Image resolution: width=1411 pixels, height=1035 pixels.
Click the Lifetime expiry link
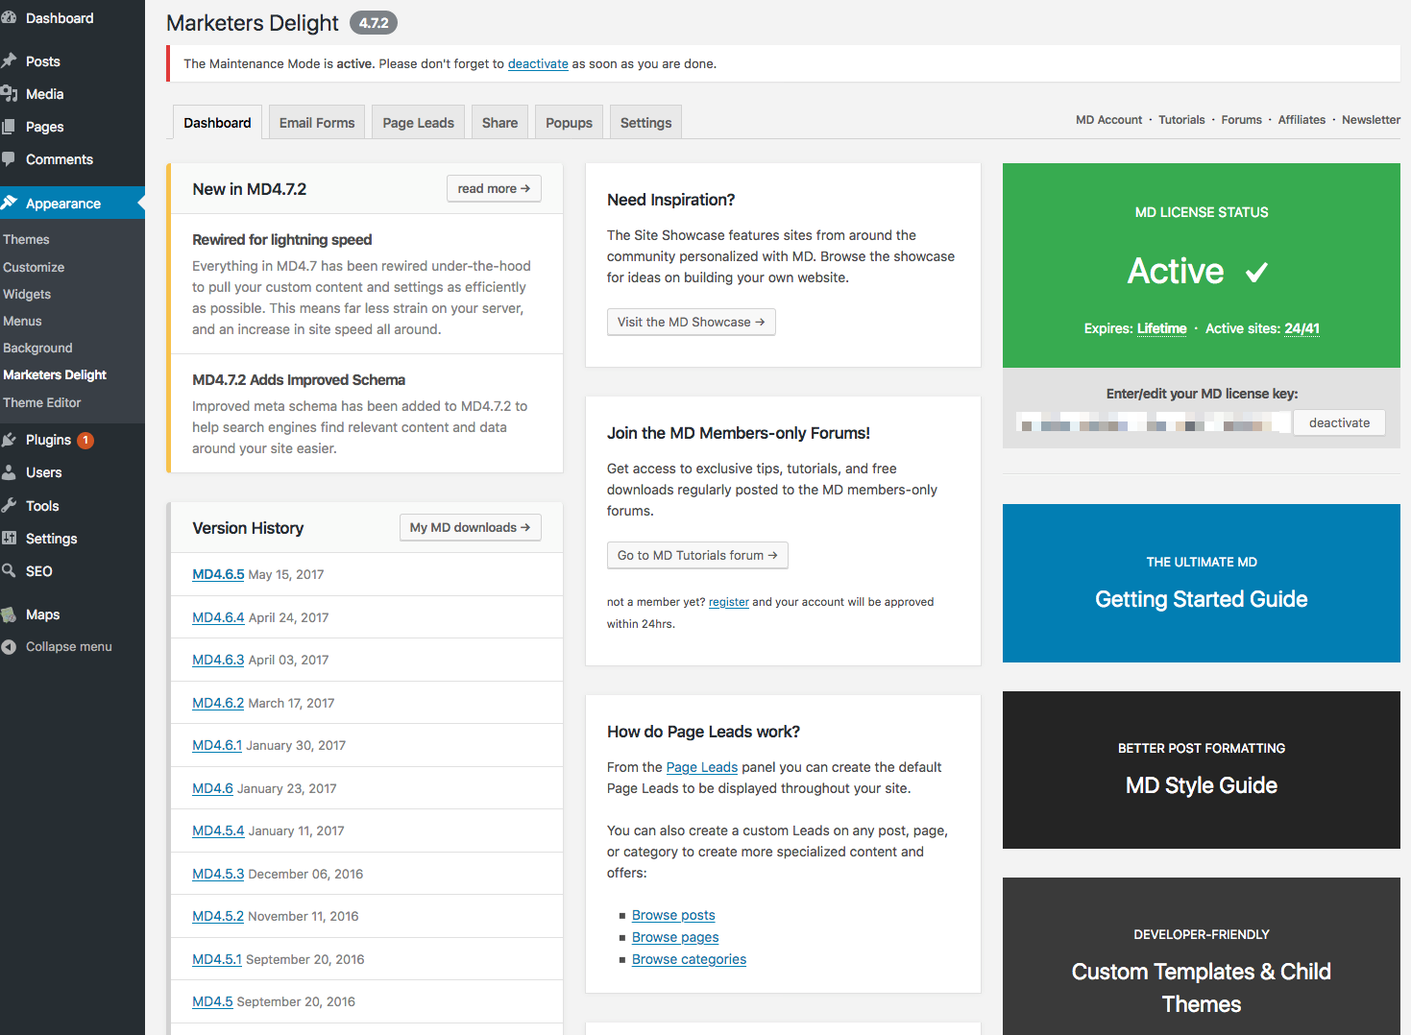1161,328
